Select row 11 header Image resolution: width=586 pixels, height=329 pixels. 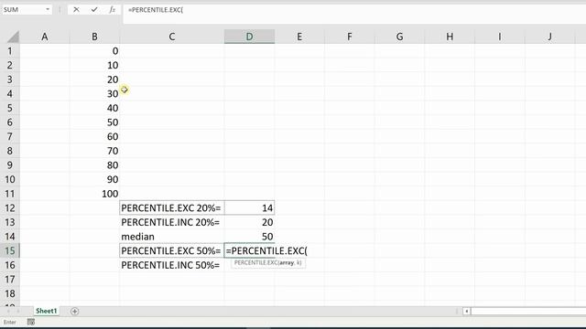[x=10, y=194]
